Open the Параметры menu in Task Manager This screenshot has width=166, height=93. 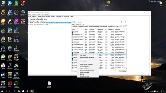[x=79, y=24]
